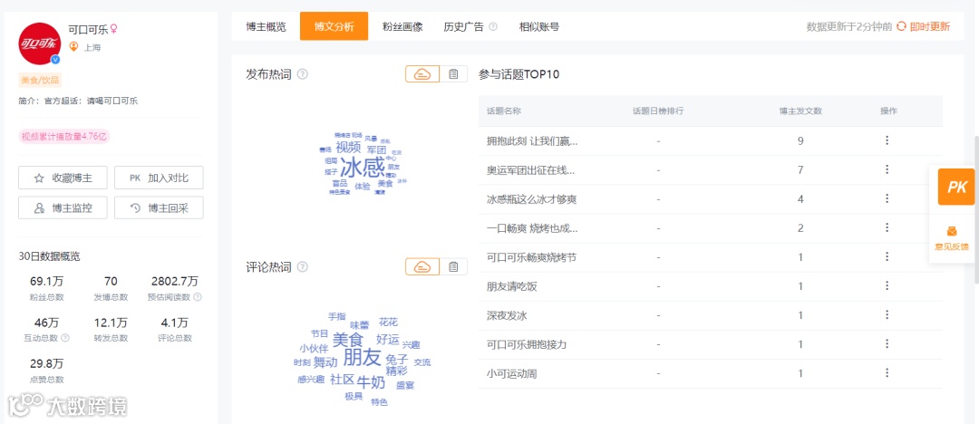The width and height of the screenshot is (979, 424).
Task: Open actions menu for 深夜发冰 topic
Action: (x=887, y=314)
